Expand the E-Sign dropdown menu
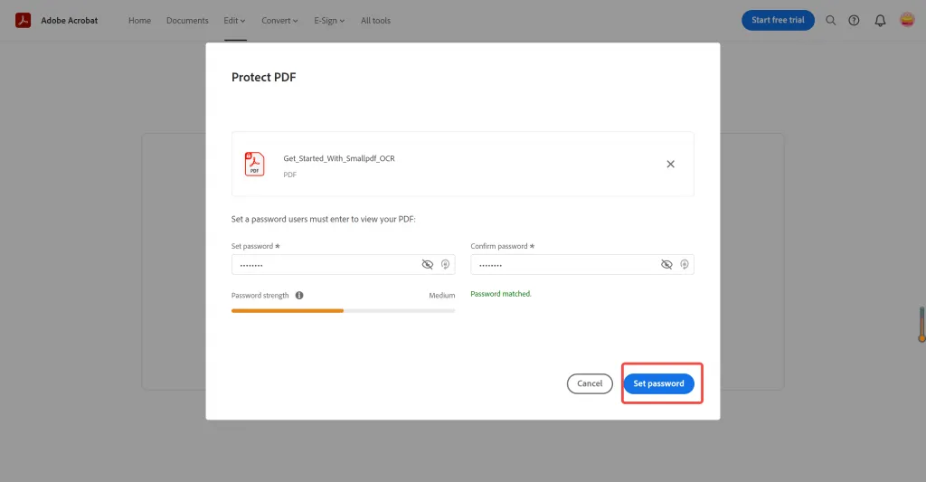 [x=329, y=20]
